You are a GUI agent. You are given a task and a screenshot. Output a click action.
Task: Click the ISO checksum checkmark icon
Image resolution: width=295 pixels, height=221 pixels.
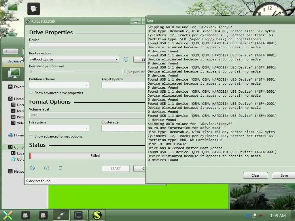click(126, 59)
